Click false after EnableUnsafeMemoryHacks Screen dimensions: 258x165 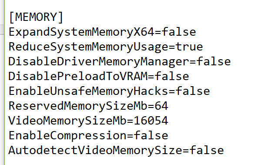coord(193,91)
